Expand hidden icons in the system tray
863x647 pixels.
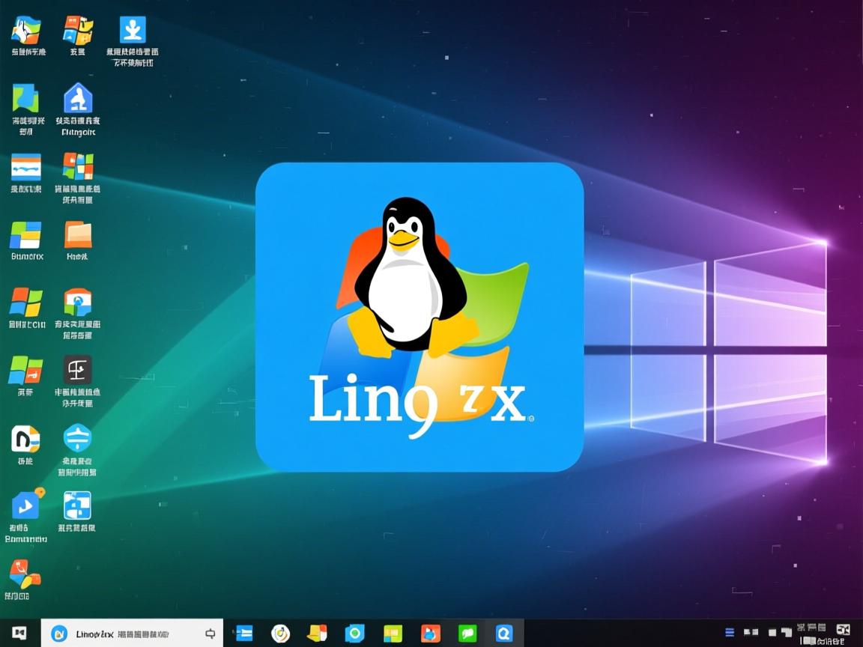click(x=729, y=633)
